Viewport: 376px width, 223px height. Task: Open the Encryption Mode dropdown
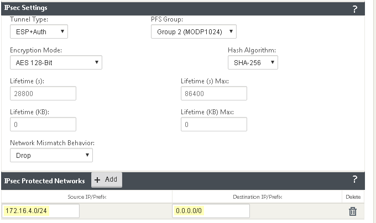(56, 62)
